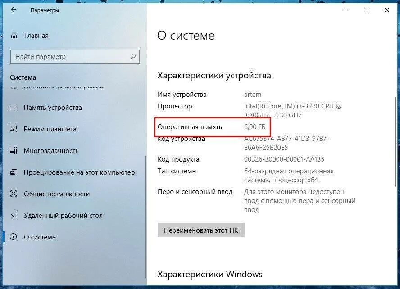Click the Режим планшета tablet icon
The height and width of the screenshot is (289, 400).
[14, 129]
